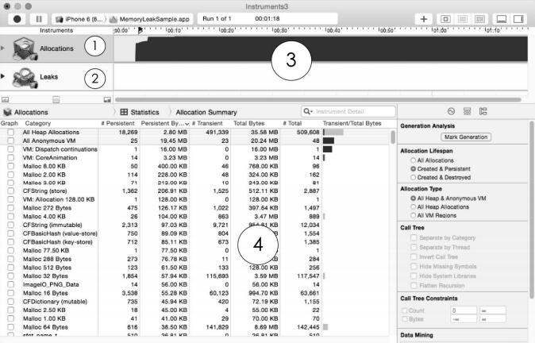Toggle the bottom detail pane view button
The height and width of the screenshot is (343, 535).
(x=502, y=17)
